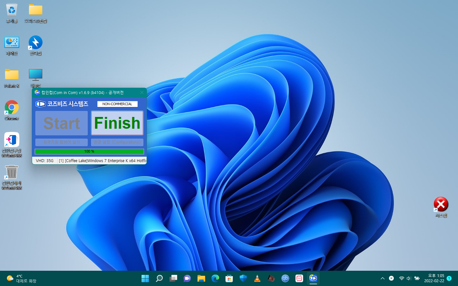Show hidden tray icons chevron

pyautogui.click(x=383, y=278)
